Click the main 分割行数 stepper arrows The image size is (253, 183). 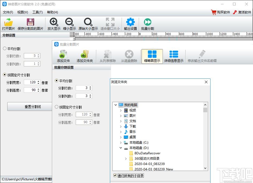coord(39,56)
